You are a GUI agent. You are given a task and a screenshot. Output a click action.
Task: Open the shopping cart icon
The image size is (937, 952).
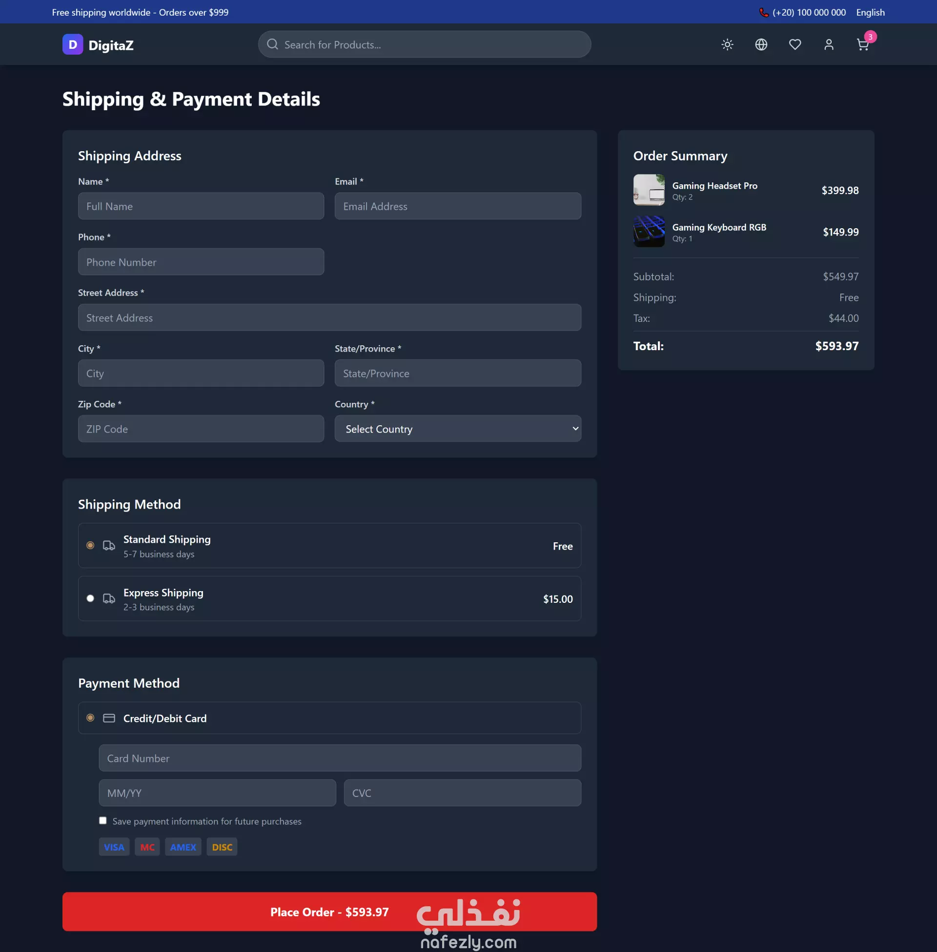point(862,45)
